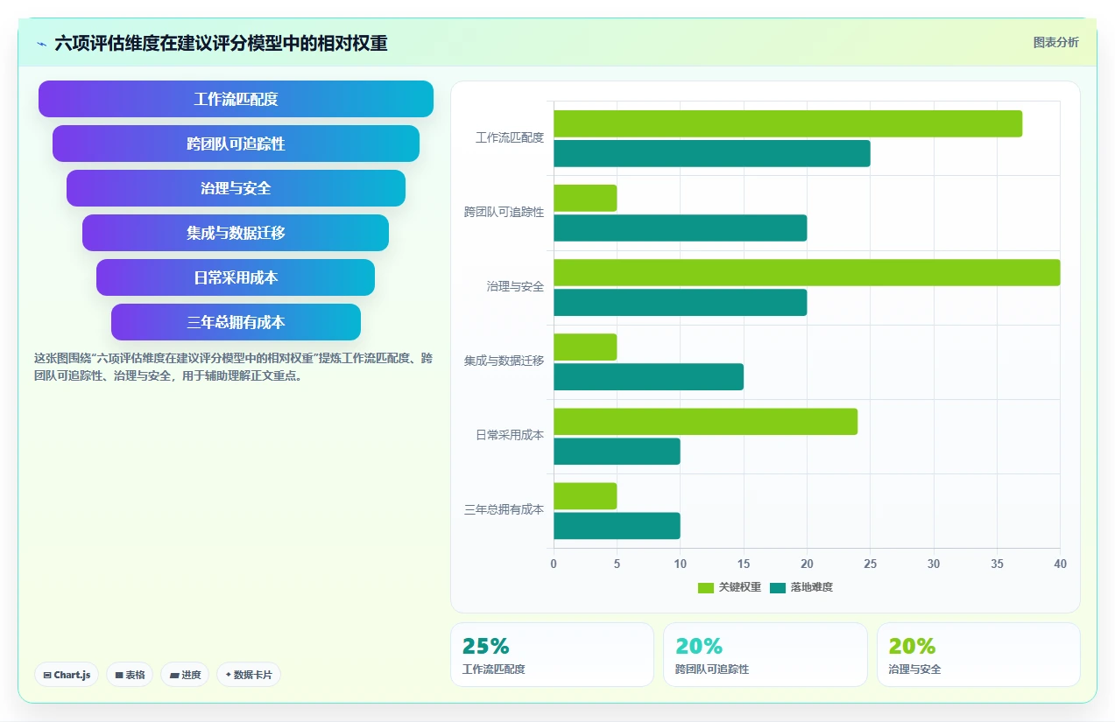Select the 三年总拥有成本 funnel bar
Screen dimensions: 1115x722
tap(236, 322)
